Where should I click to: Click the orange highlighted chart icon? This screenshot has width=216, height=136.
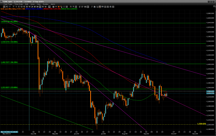(100, 7)
